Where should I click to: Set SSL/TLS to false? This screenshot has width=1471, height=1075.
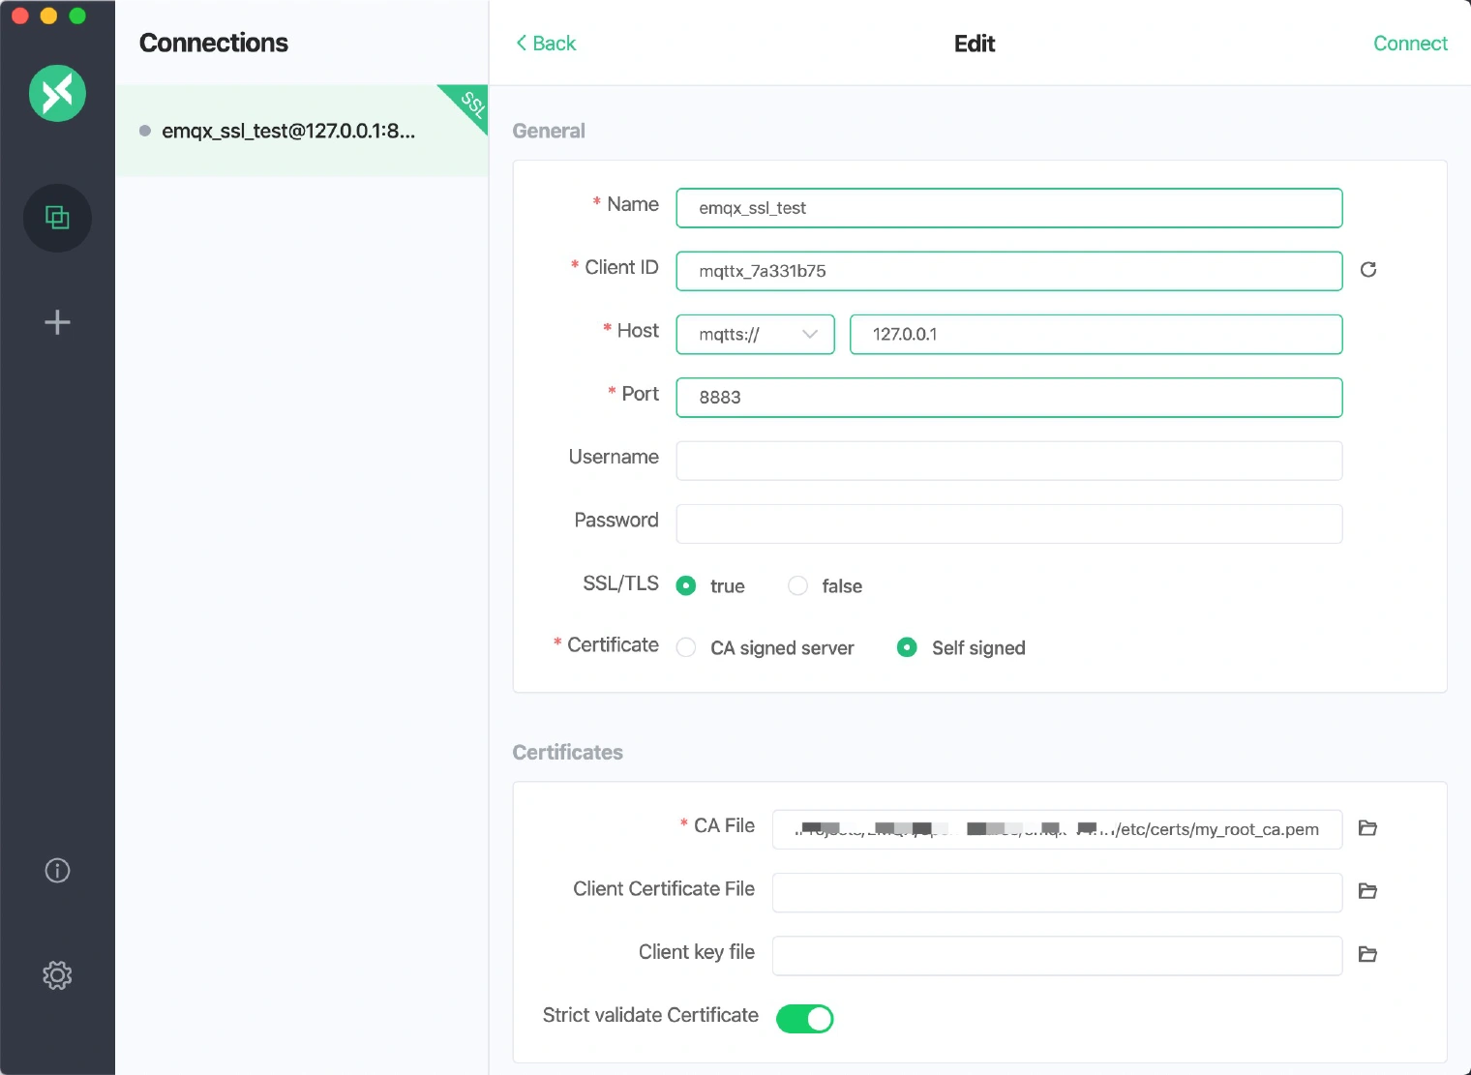coord(797,585)
